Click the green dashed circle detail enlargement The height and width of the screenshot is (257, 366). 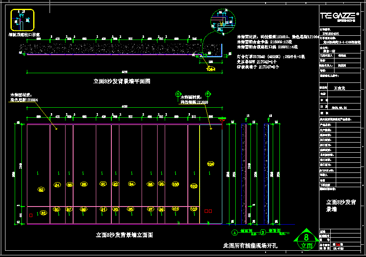223,21
